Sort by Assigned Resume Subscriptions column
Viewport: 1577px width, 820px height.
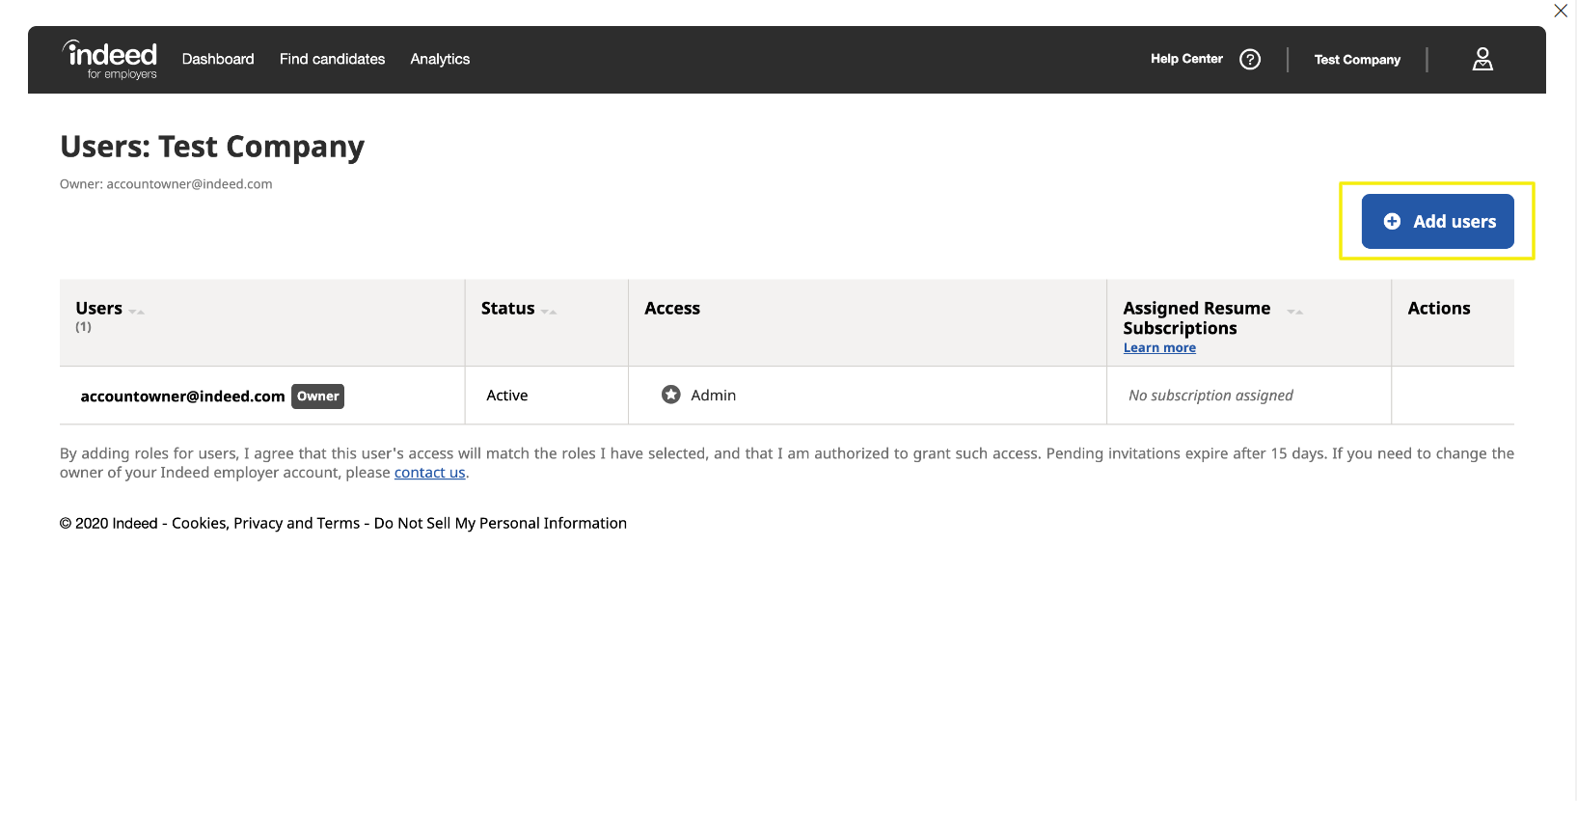[x=1294, y=312]
